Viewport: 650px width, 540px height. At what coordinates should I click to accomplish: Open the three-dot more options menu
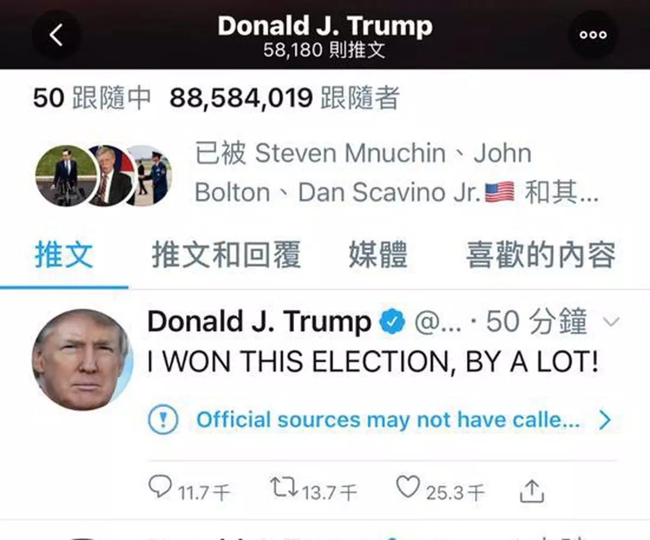click(x=593, y=35)
